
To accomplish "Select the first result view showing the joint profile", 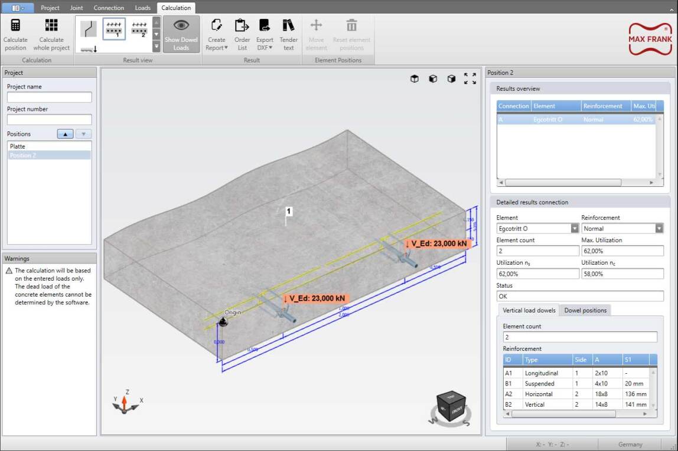I will [x=89, y=29].
